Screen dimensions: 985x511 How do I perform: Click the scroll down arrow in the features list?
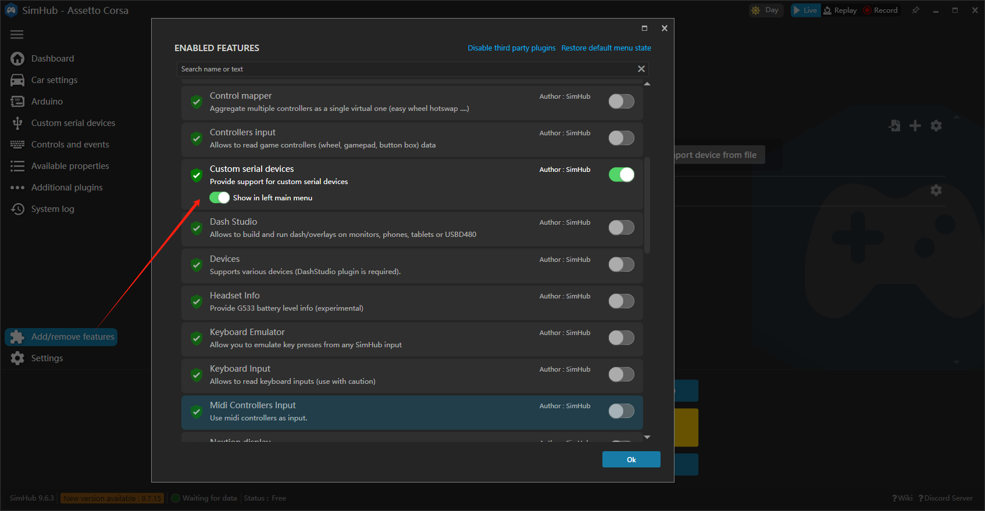pyautogui.click(x=647, y=437)
